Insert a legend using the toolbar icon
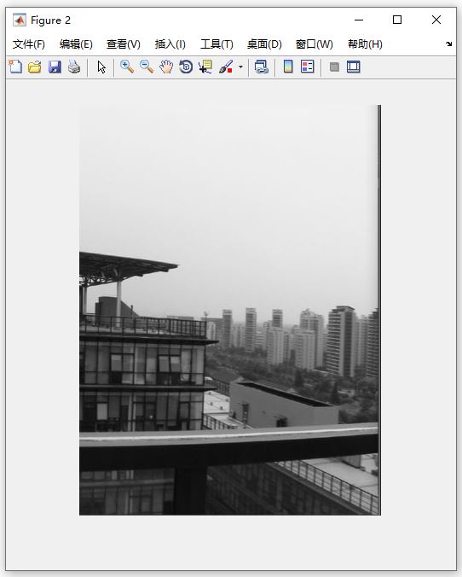Viewport: 462px width, 577px height. [307, 67]
